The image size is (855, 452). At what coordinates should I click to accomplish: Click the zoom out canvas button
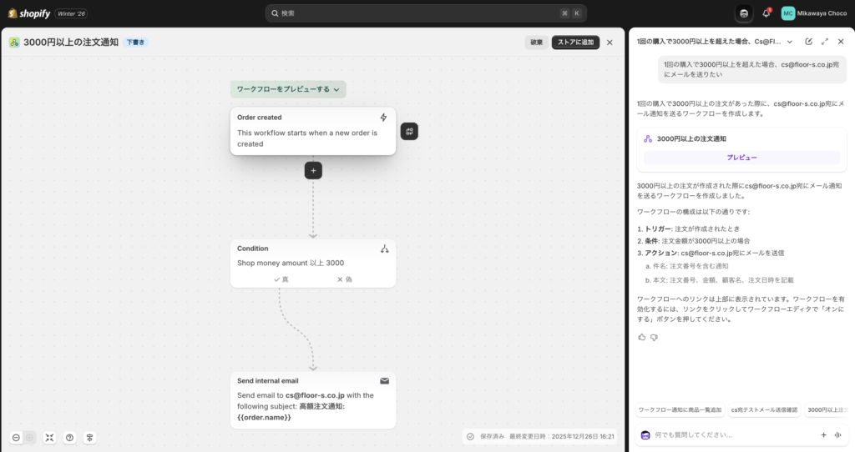[16, 437]
